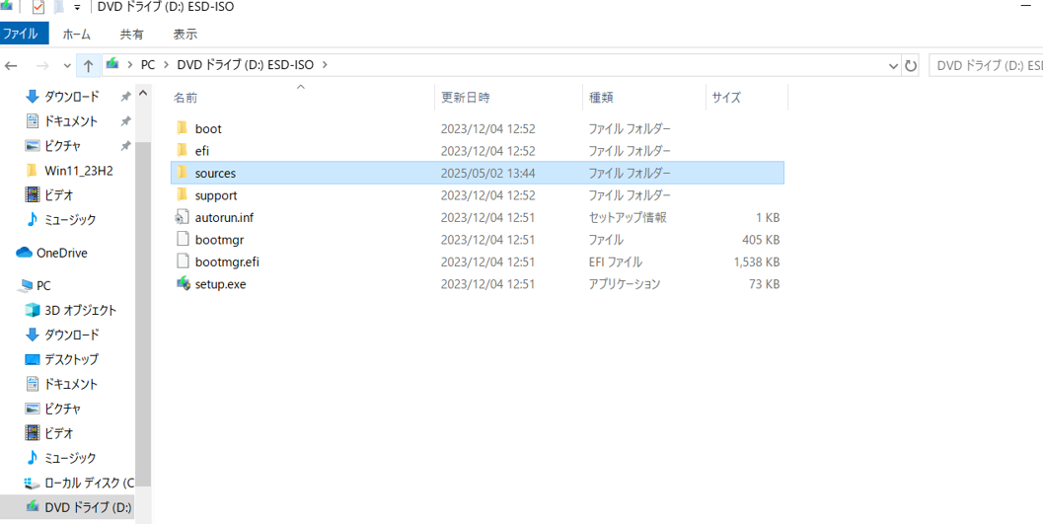The width and height of the screenshot is (1043, 524).
Task: Click DVD ドライブ (D:) ESD-ISO breadcrumb
Action: (x=246, y=65)
